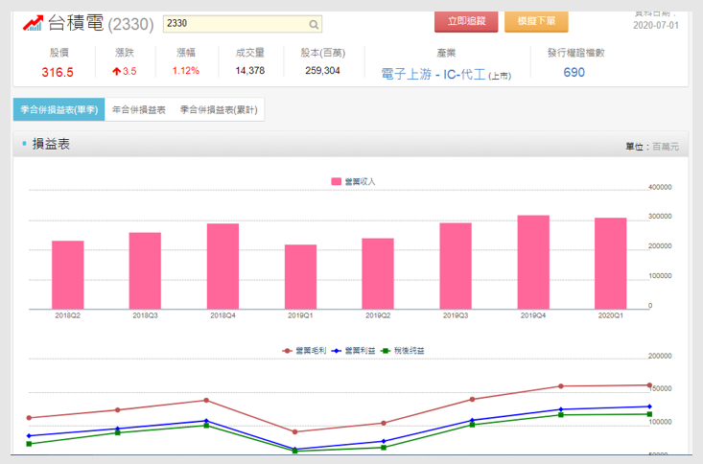Toggle the 營業毛利 legend series
The image size is (703, 464).
coord(304,351)
